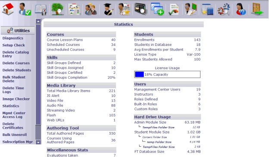The width and height of the screenshot is (269, 157).
Task: Click the License Usage capacity bar
Action: pos(167,74)
